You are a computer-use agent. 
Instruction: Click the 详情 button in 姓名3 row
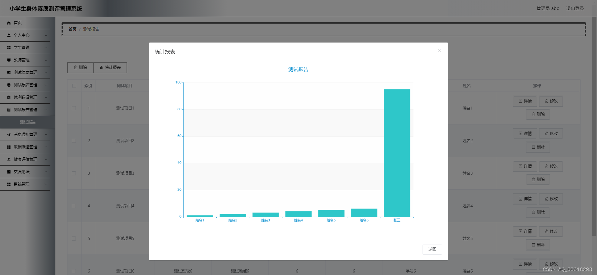coord(525,166)
